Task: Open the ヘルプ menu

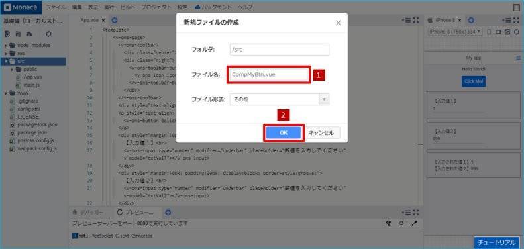Action: coord(245,7)
